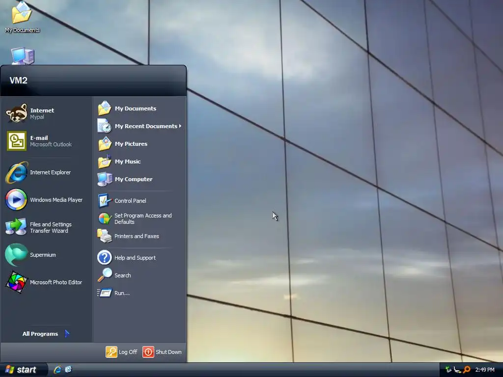Click the Log Off text label
503x377 pixels.
(128, 352)
